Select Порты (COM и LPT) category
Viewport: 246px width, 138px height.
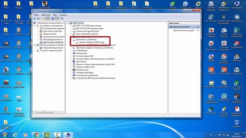point(85,67)
